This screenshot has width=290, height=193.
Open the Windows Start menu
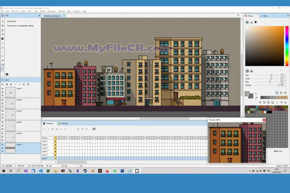[x=4, y=171]
